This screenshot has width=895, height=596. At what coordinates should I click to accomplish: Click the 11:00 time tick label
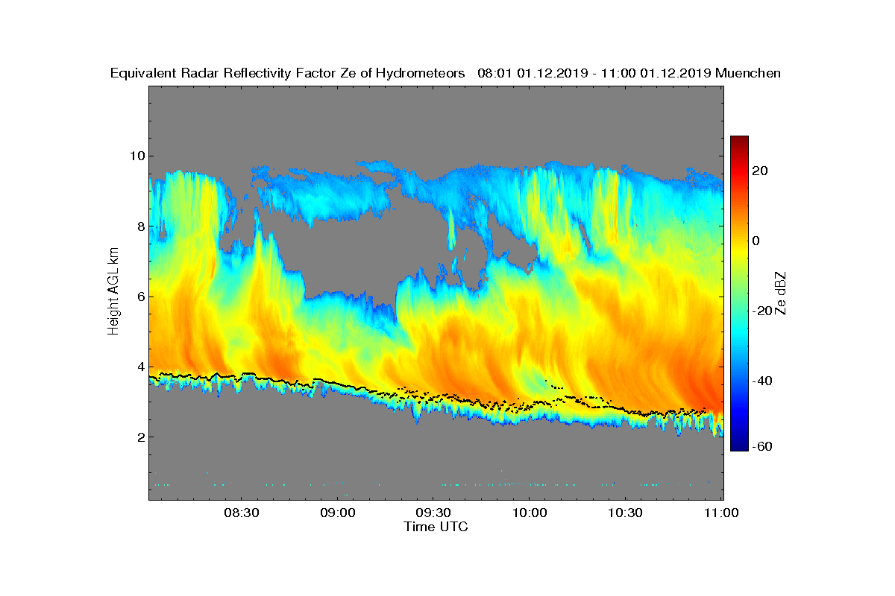pyautogui.click(x=721, y=513)
